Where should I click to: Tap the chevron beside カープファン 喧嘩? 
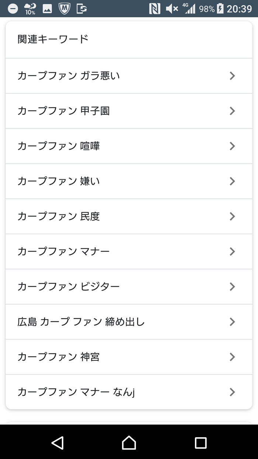click(x=232, y=146)
